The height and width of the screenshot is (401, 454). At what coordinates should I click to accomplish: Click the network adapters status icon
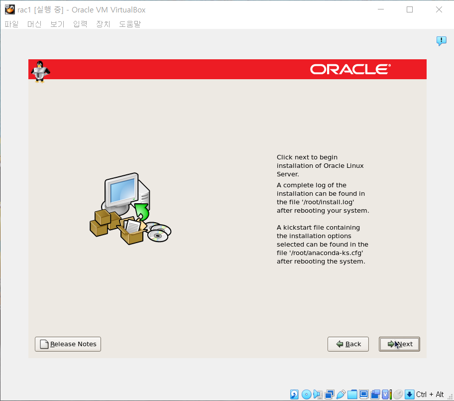click(330, 395)
